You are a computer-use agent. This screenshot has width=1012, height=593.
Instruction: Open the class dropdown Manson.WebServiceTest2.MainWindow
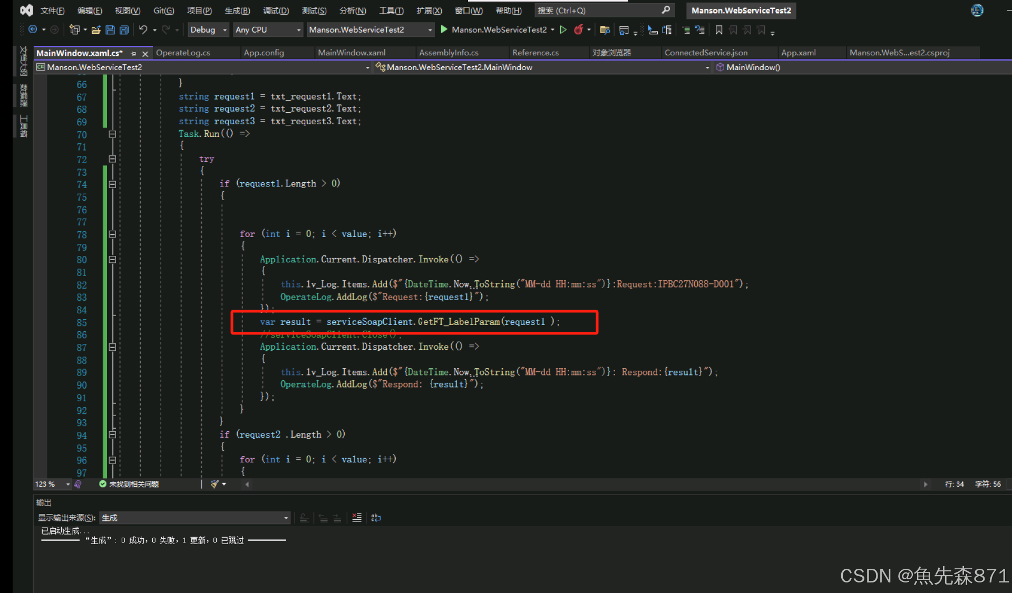[x=543, y=67]
